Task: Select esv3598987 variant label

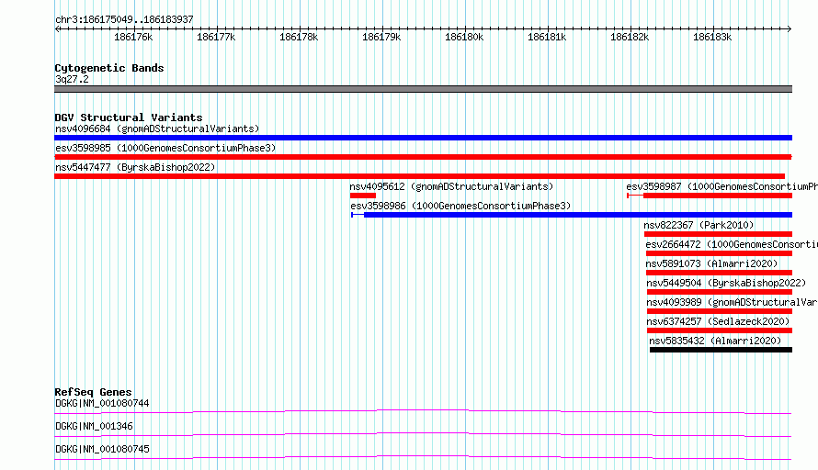Action: tap(722, 186)
